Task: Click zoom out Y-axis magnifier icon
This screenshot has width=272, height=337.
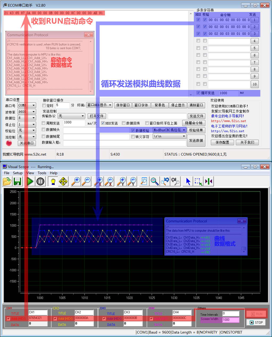Action: pyautogui.click(x=132, y=181)
